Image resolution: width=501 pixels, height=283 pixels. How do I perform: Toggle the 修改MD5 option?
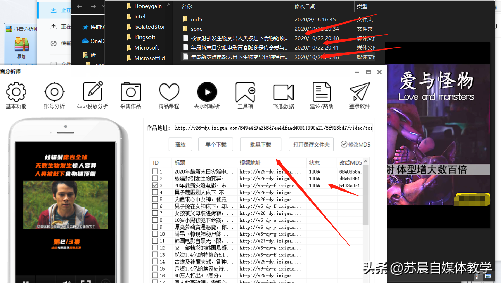(x=356, y=144)
